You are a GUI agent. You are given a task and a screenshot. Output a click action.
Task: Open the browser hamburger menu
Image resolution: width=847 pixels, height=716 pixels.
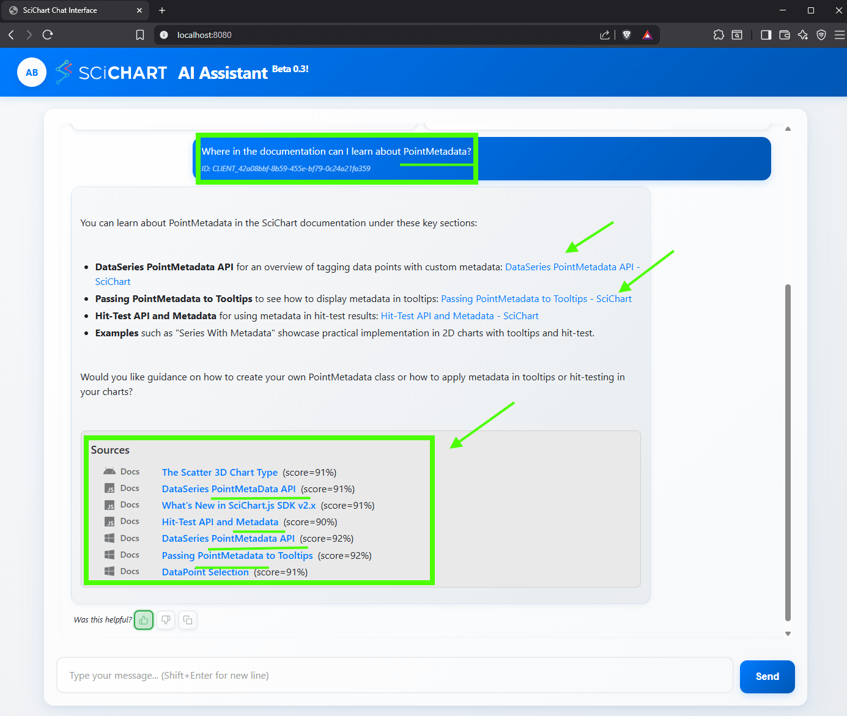click(840, 35)
